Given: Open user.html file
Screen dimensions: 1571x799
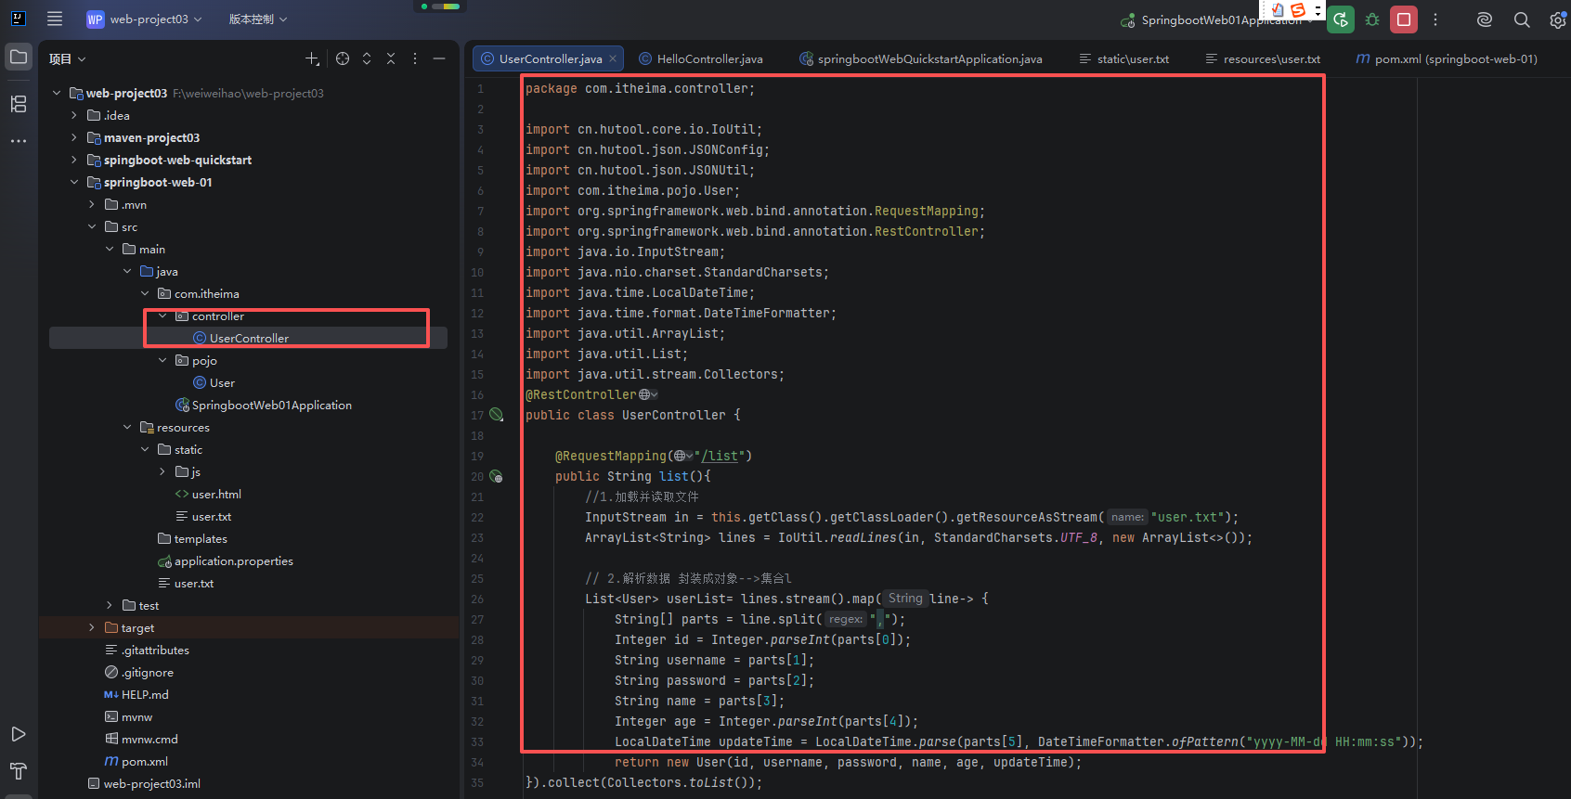Looking at the screenshot, I should point(215,495).
